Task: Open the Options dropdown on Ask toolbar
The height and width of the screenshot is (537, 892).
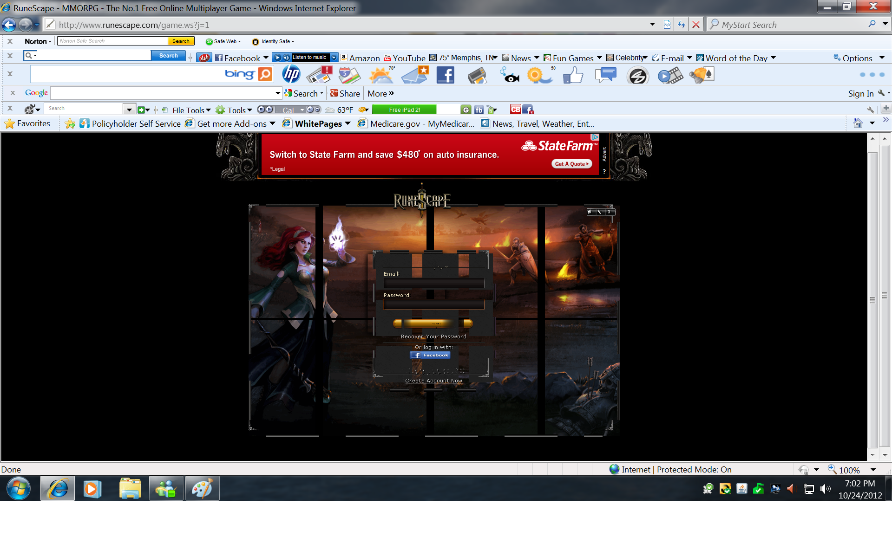Action: (859, 58)
